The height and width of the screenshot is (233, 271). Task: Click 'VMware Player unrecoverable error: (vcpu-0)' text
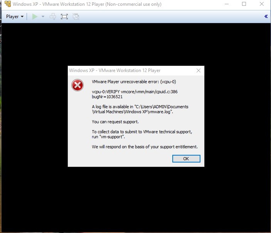pyautogui.click(x=134, y=82)
